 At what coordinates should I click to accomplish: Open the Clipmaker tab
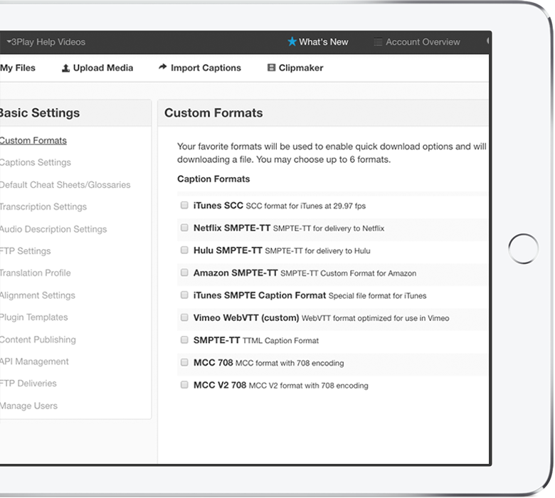[295, 68]
